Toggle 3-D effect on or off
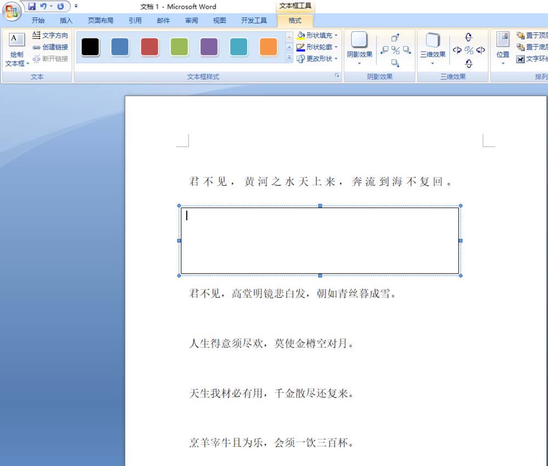The height and width of the screenshot is (466, 548). click(469, 50)
